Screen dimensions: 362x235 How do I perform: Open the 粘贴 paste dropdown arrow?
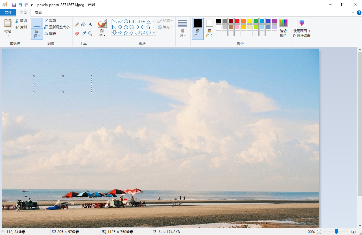8,36
